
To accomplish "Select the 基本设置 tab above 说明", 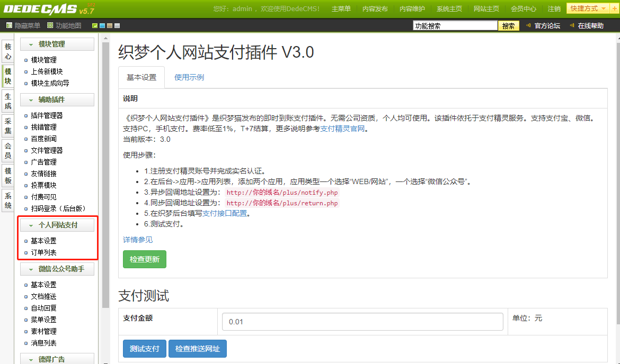I will pos(141,77).
